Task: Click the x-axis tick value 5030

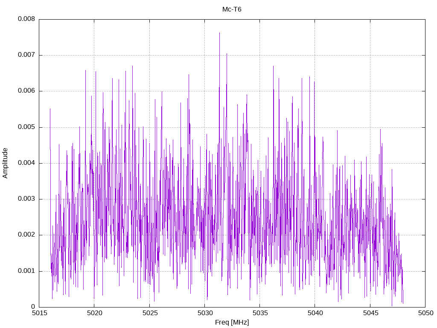Action: click(x=205, y=313)
